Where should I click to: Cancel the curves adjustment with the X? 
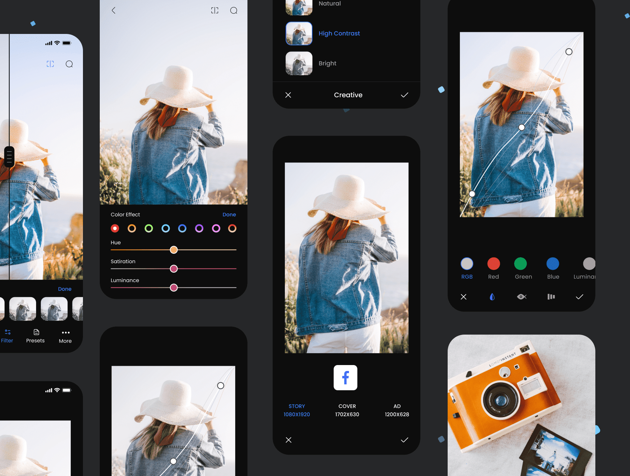(x=463, y=296)
